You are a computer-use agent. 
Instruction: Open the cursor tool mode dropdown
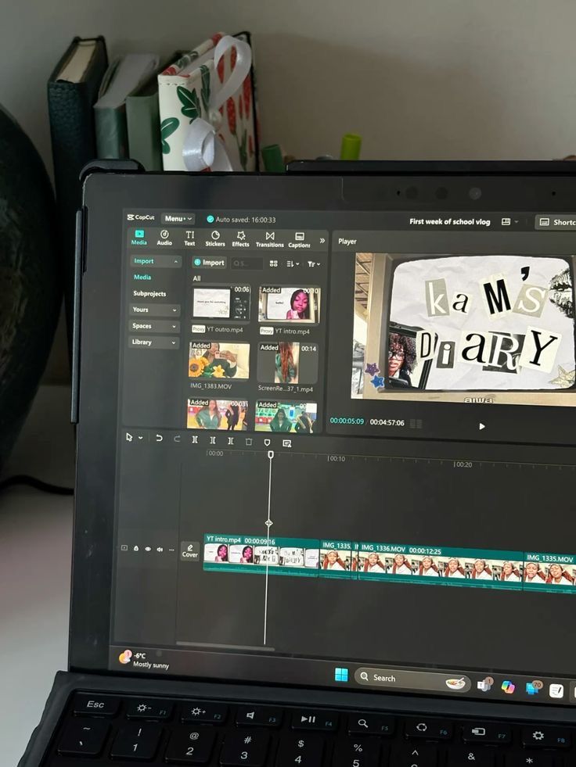(141, 438)
